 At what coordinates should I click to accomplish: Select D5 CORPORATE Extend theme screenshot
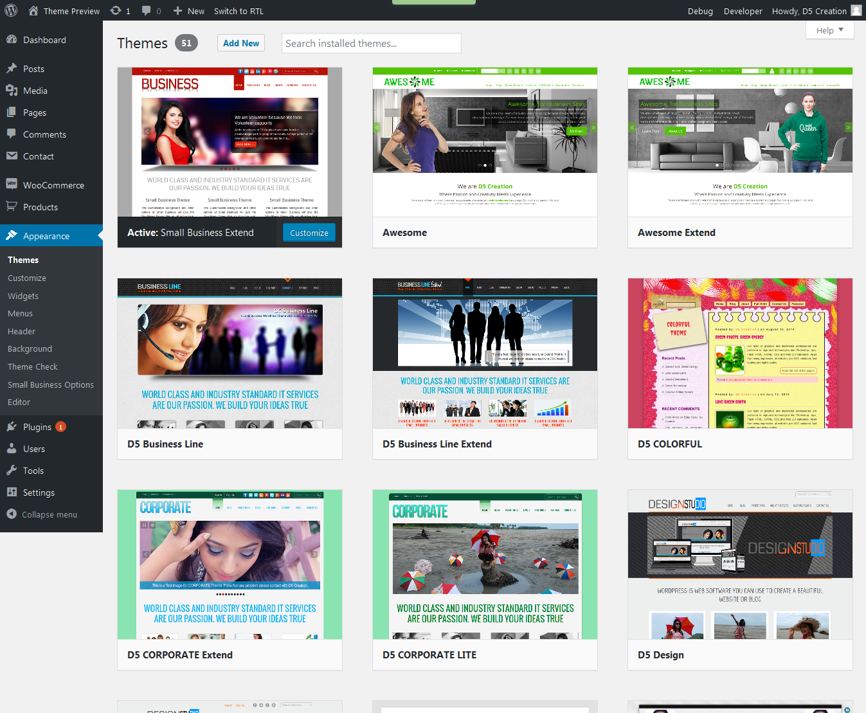[x=230, y=564]
